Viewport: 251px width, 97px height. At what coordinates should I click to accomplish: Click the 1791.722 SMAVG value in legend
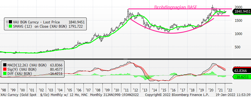(76, 27)
